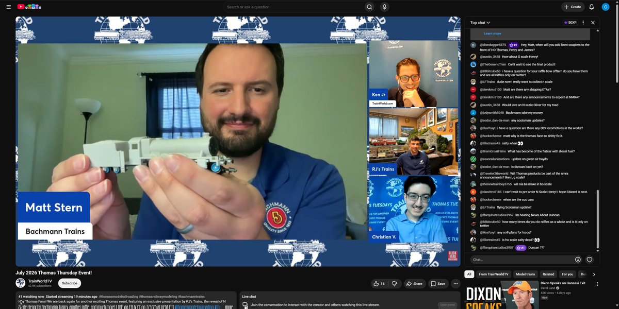619x309 pixels.
Task: Open the 50XP points badge
Action: pos(570,23)
